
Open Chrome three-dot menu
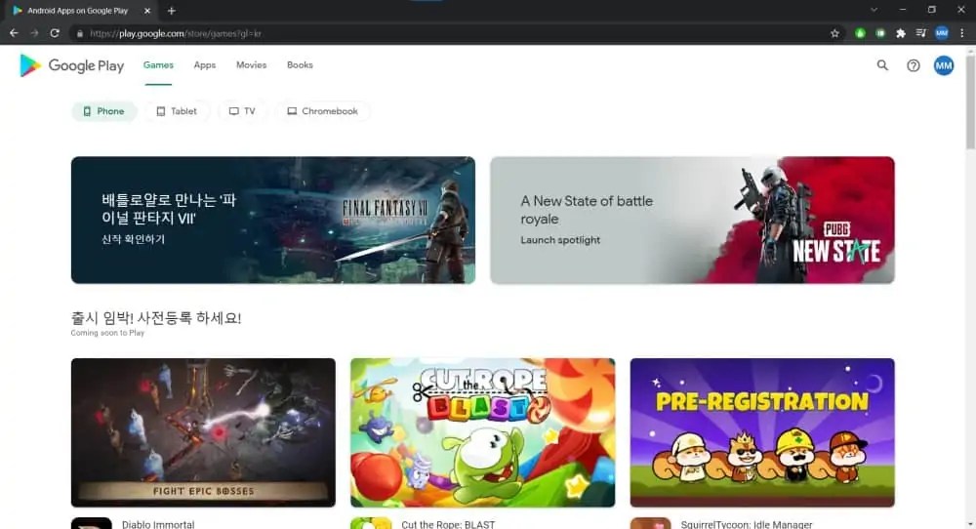pos(961,33)
